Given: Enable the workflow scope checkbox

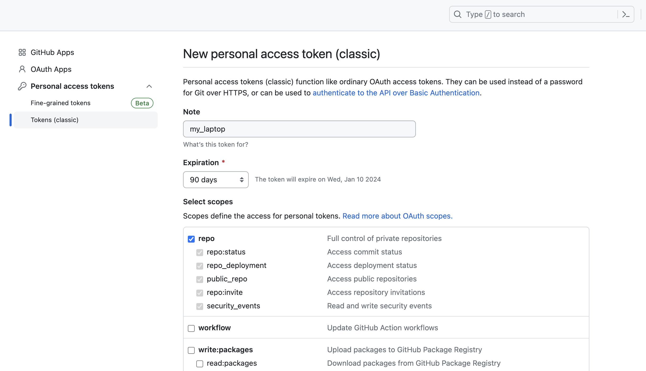Looking at the screenshot, I should (x=191, y=328).
